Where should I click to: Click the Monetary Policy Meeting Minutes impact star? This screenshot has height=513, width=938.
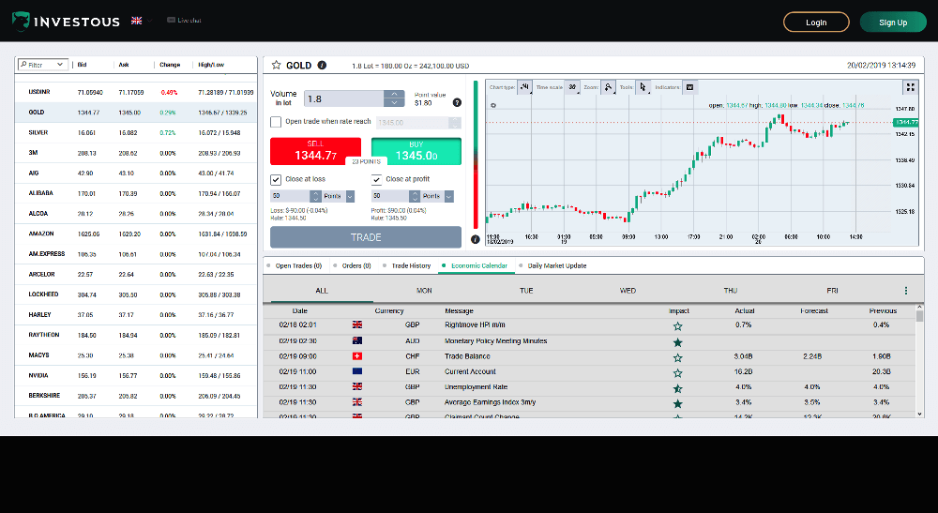678,342
